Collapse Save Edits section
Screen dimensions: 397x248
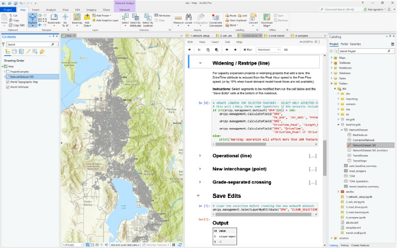click(198, 196)
